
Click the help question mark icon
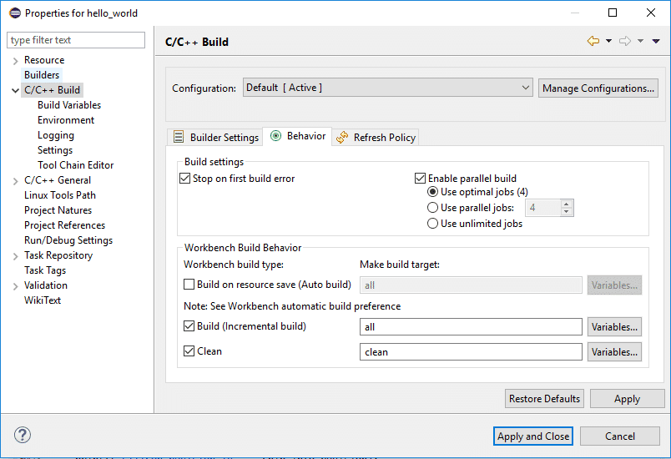(x=23, y=435)
